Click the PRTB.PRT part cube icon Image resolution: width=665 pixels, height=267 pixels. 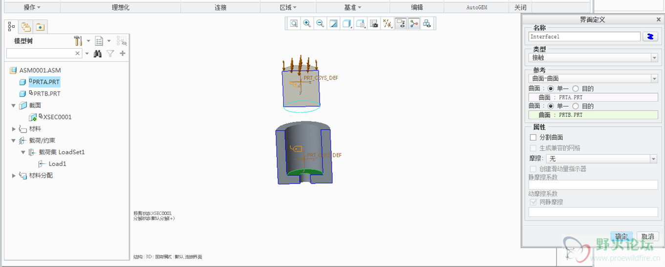(x=22, y=94)
